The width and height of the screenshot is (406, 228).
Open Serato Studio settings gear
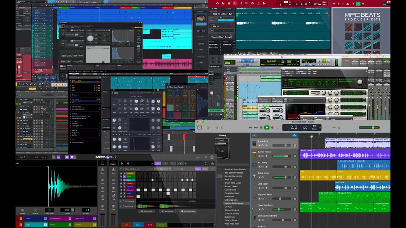[x=206, y=157]
